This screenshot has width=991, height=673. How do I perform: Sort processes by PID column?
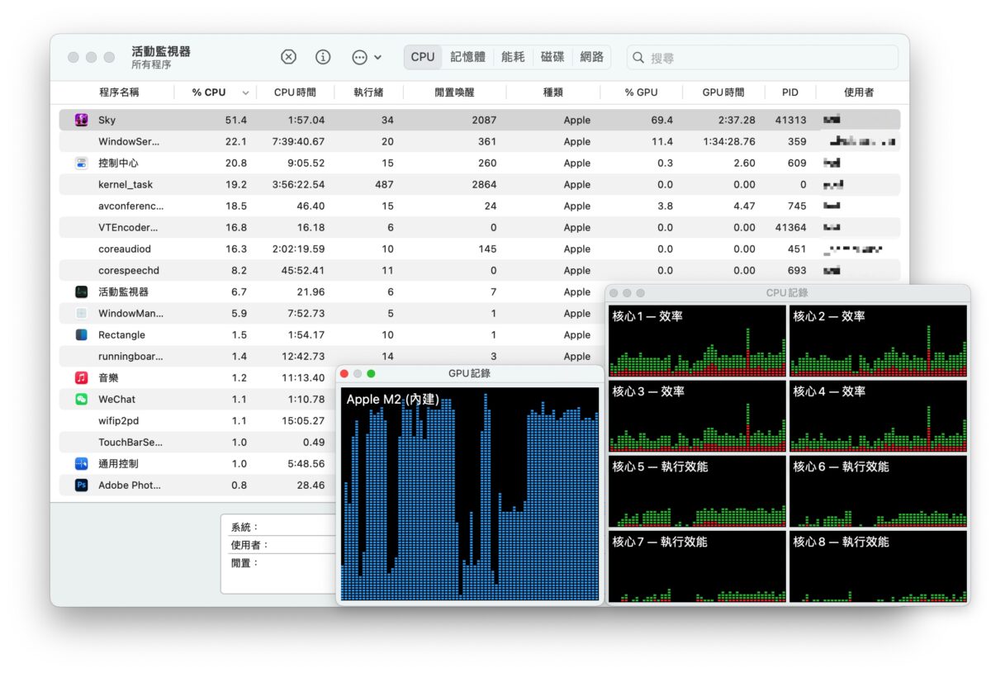tap(790, 92)
